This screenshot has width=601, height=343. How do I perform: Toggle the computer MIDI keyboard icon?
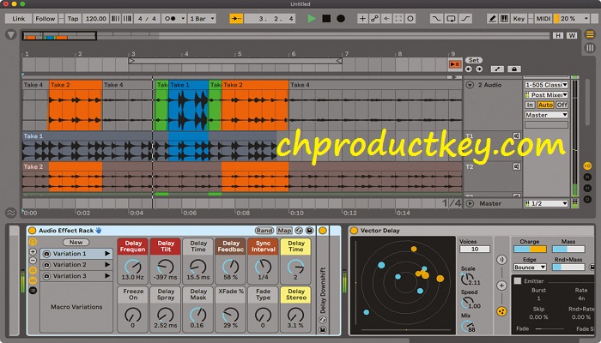point(505,18)
